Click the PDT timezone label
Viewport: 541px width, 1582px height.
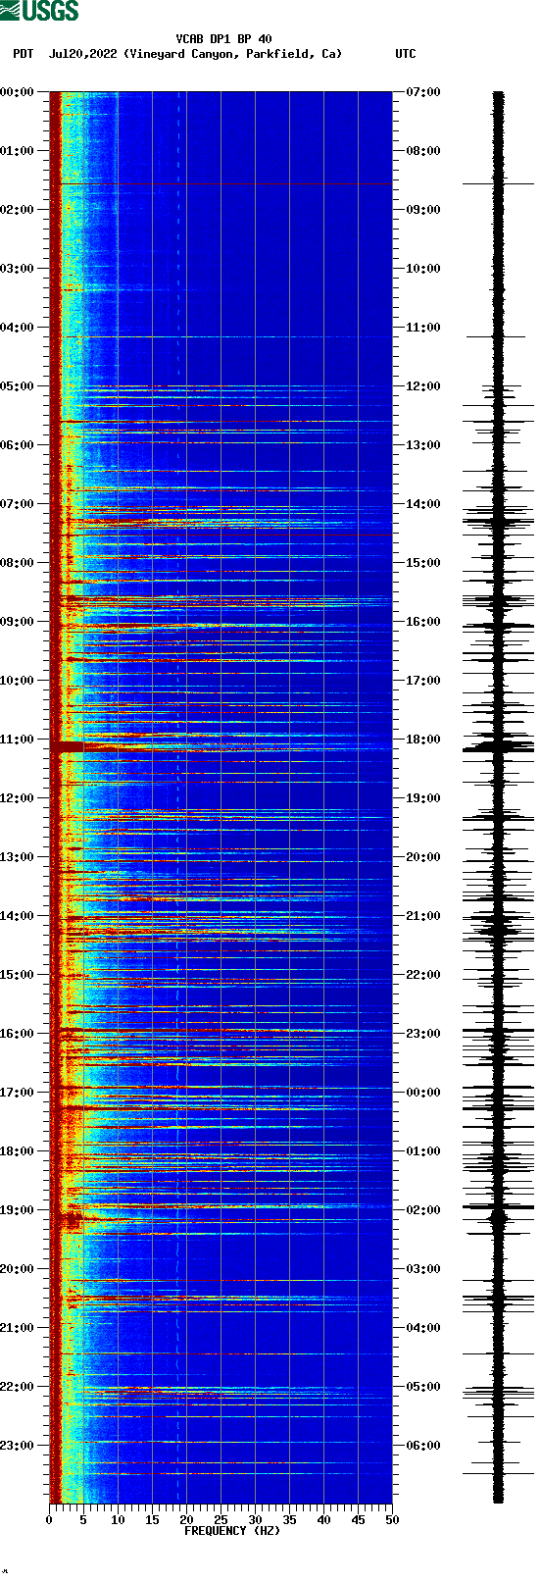(x=24, y=54)
